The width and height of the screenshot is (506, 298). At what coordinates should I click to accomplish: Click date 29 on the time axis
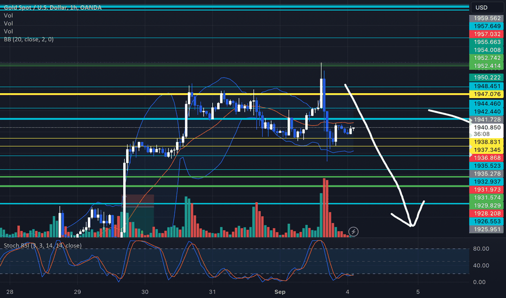tap(78, 292)
